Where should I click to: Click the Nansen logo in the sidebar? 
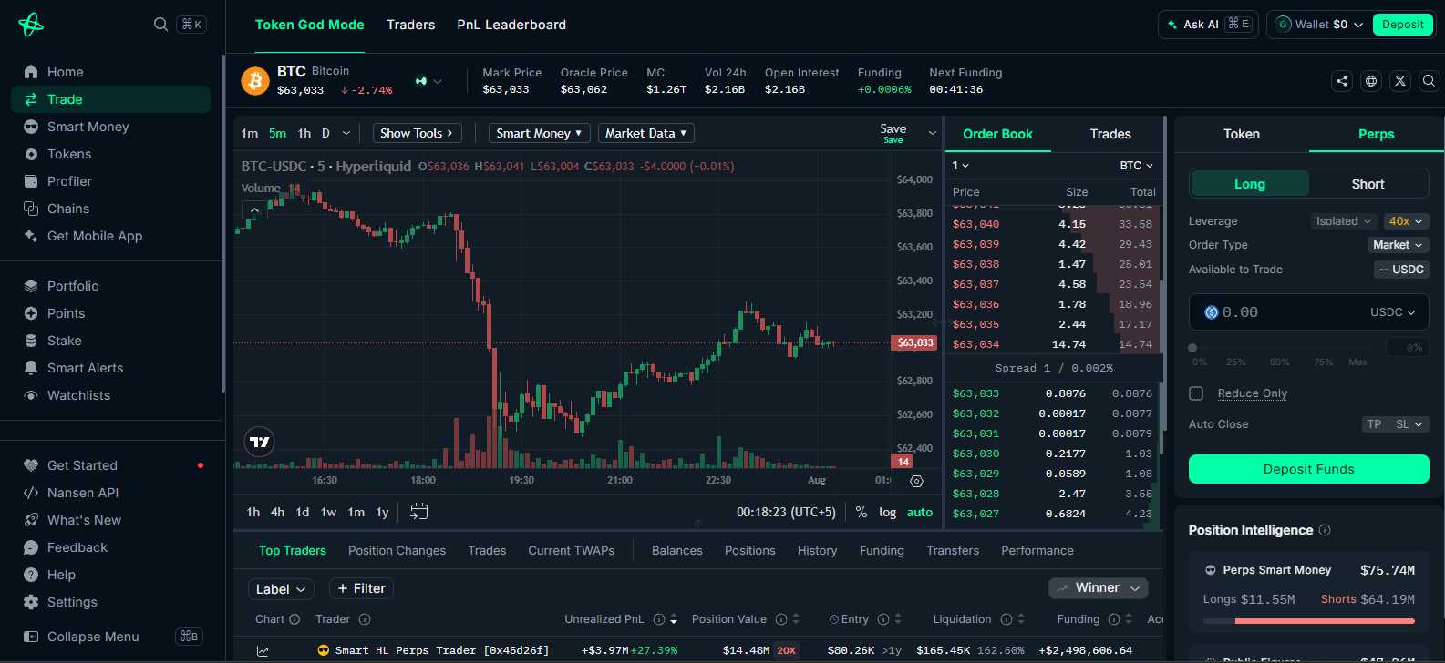(30, 25)
